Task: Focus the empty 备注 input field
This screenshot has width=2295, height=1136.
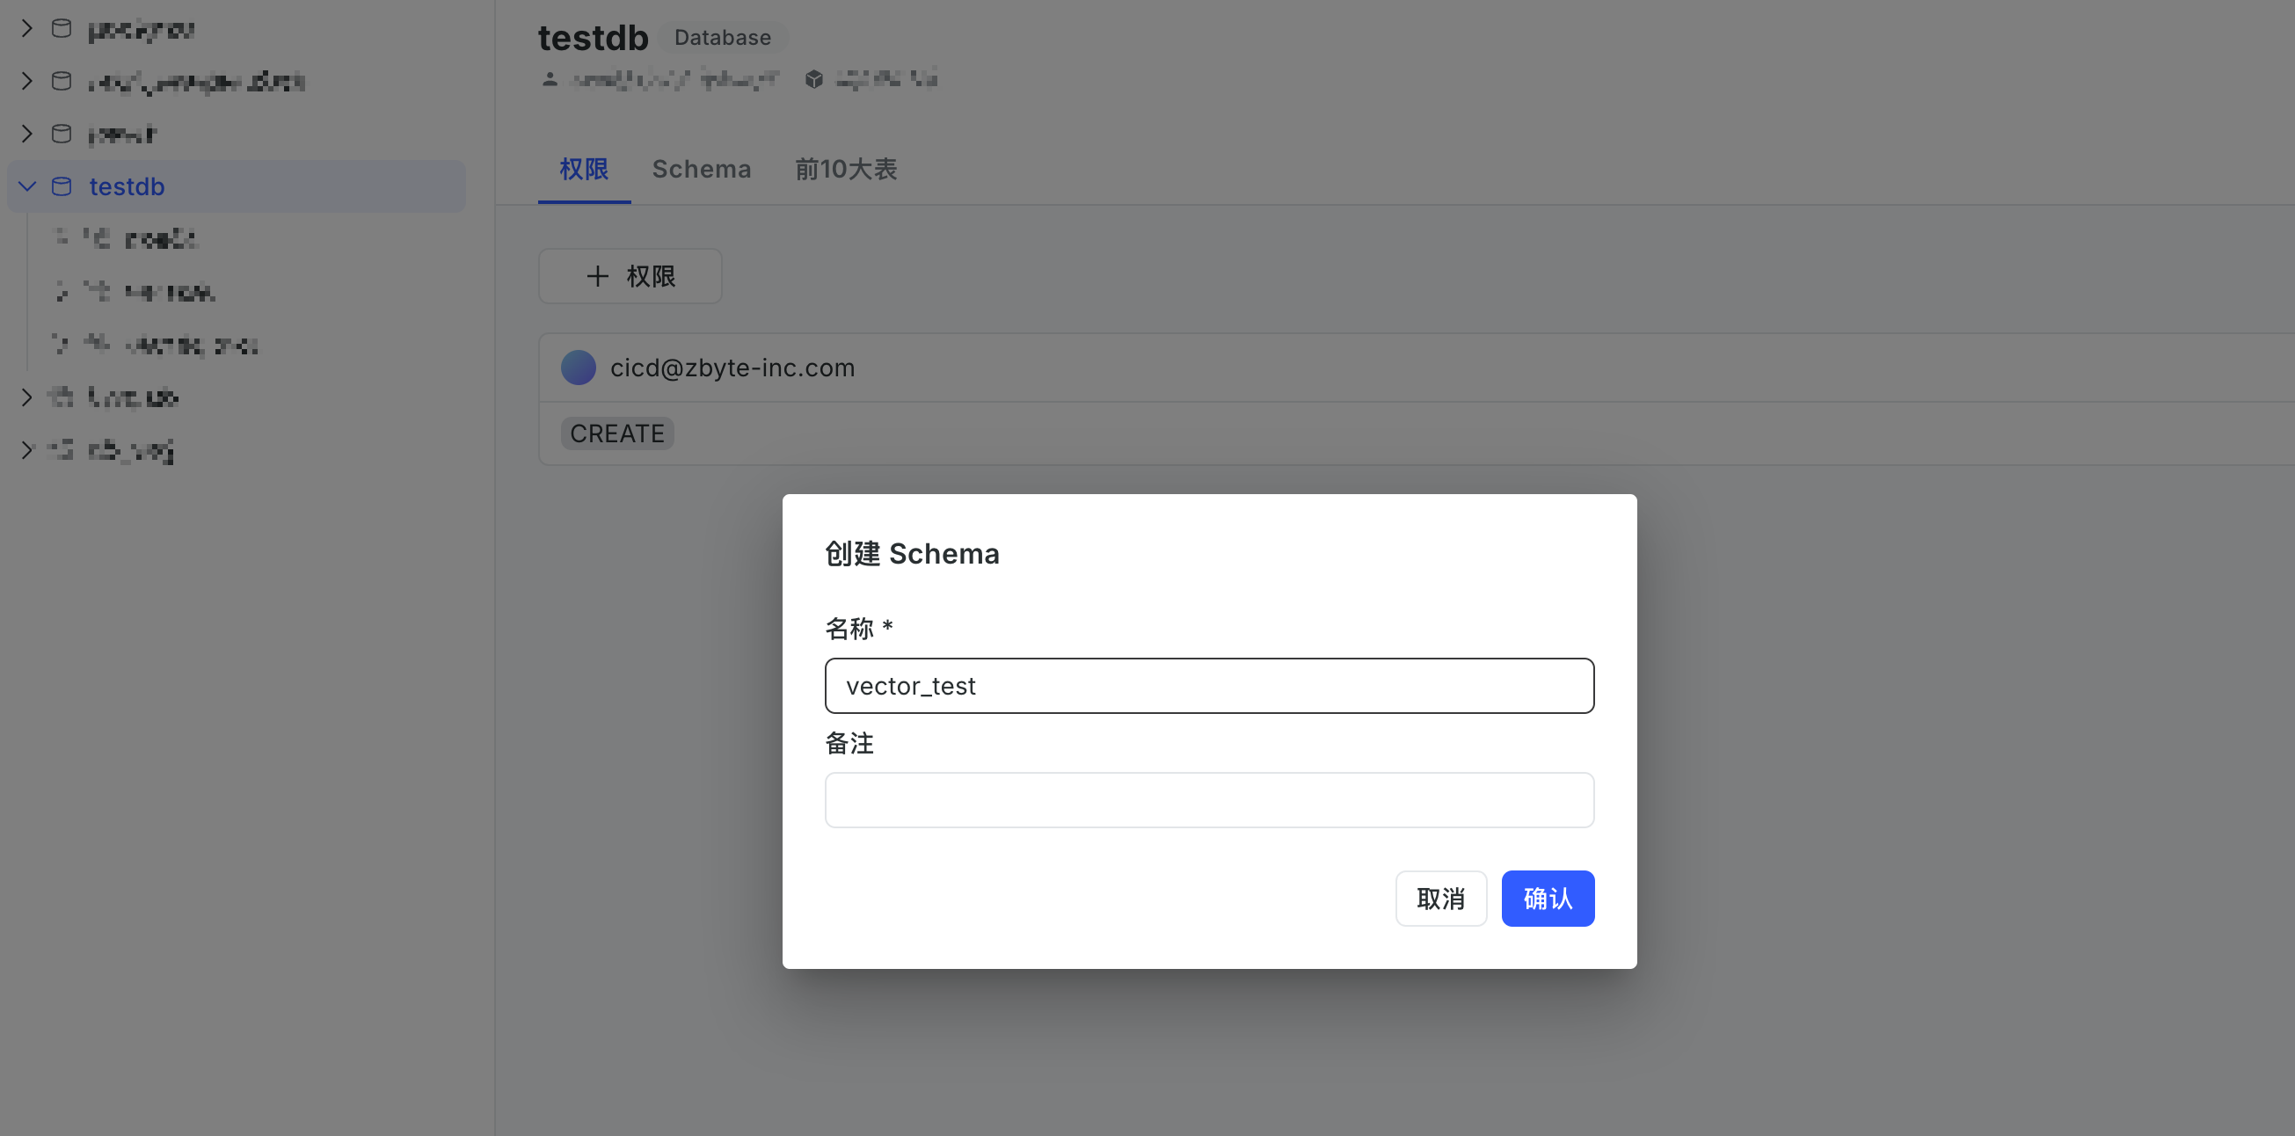Action: pos(1209,799)
